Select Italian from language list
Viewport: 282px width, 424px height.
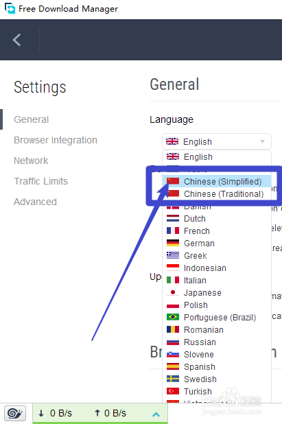pos(217,281)
